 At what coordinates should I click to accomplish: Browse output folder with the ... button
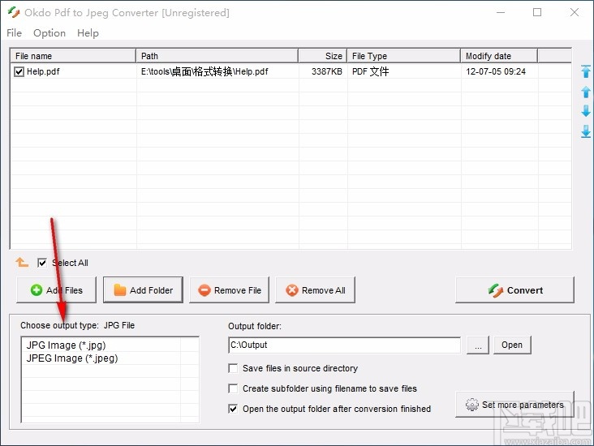click(x=478, y=345)
